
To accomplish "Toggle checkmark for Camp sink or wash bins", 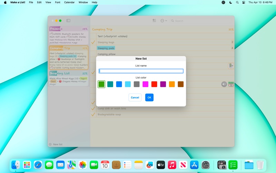I will 93,108.
